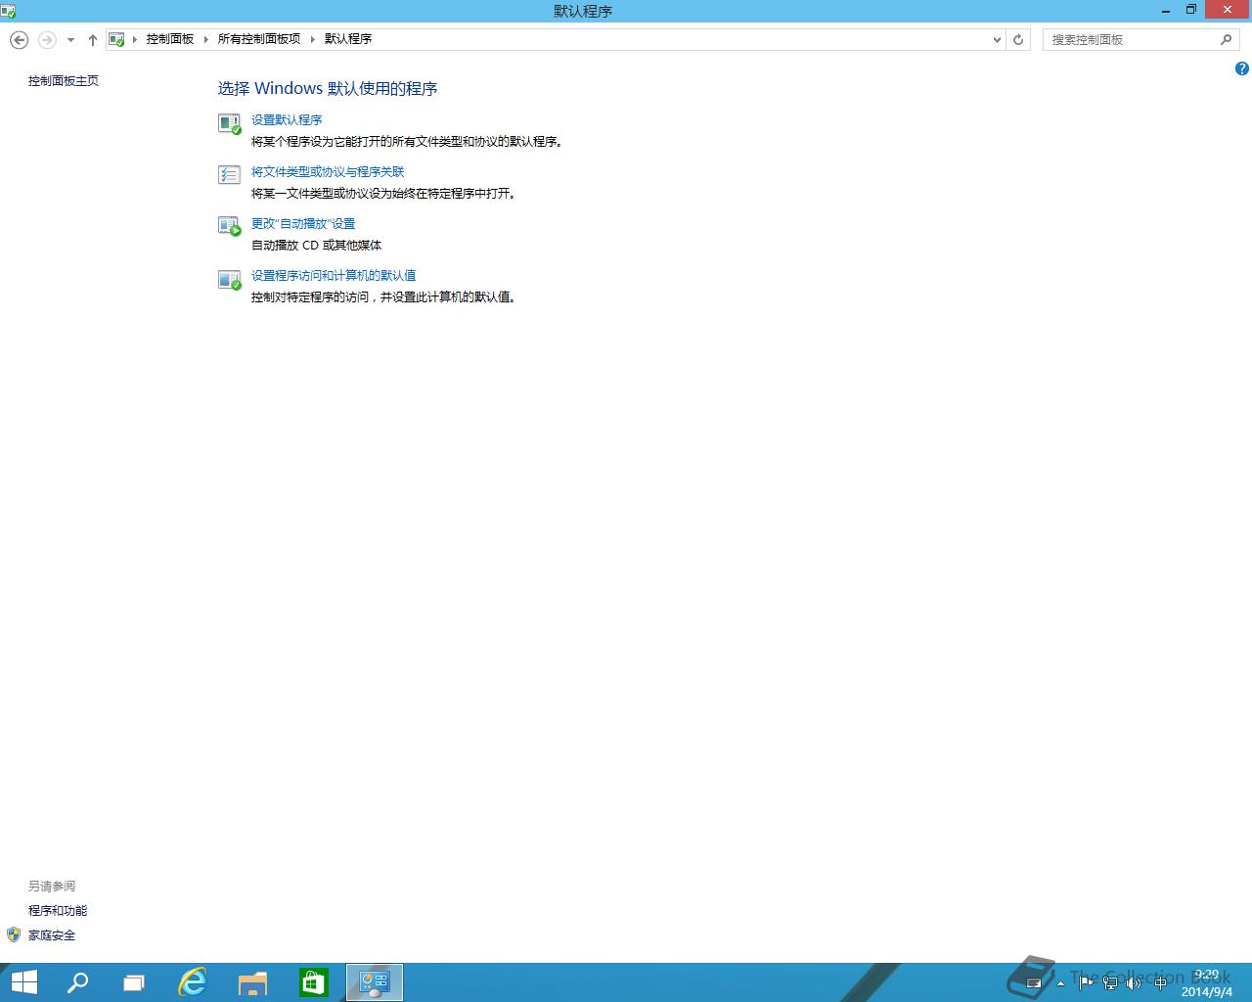This screenshot has width=1252, height=1002.
Task: Click the 自动播放 CD 或其他媒体 description
Action: pos(317,245)
